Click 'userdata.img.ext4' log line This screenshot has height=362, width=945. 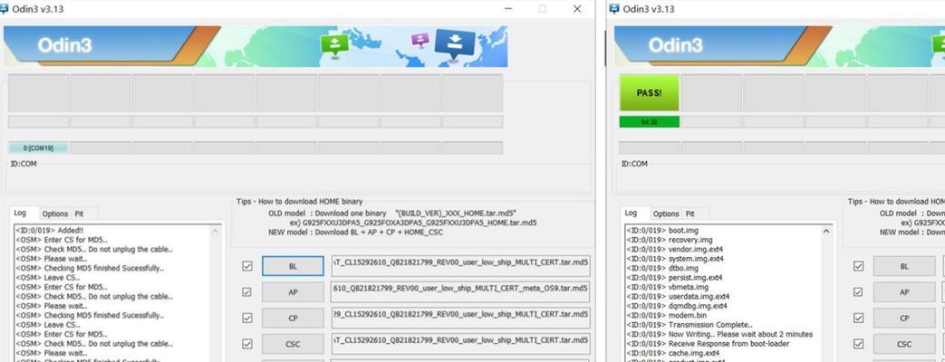(678, 296)
